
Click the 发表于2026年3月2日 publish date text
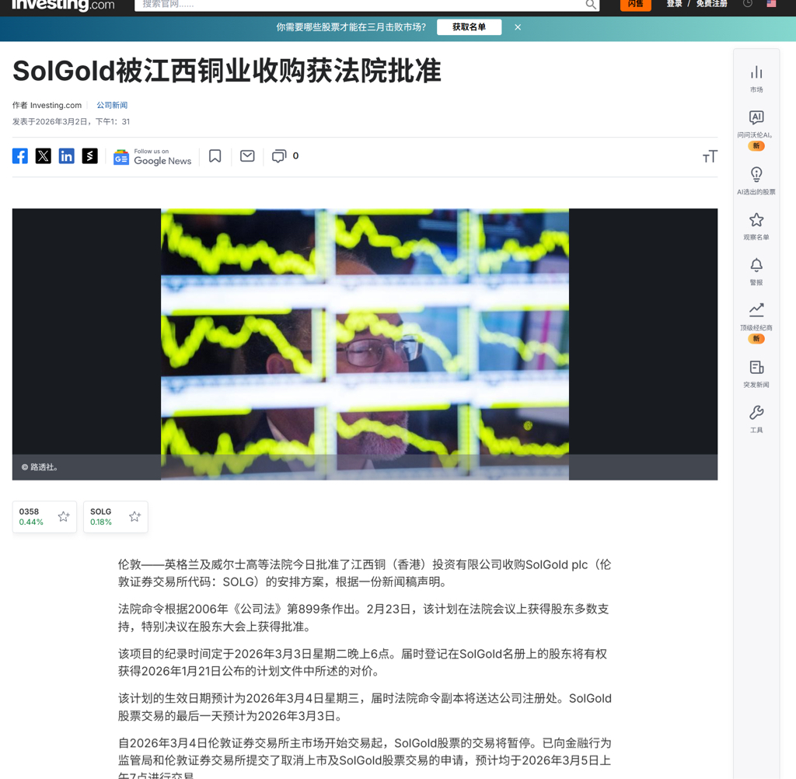(x=71, y=121)
